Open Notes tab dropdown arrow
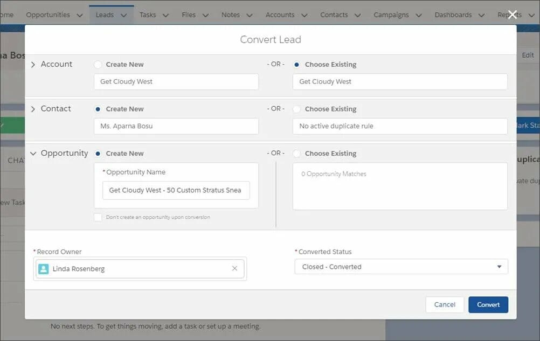This screenshot has width=540, height=341. (x=250, y=15)
